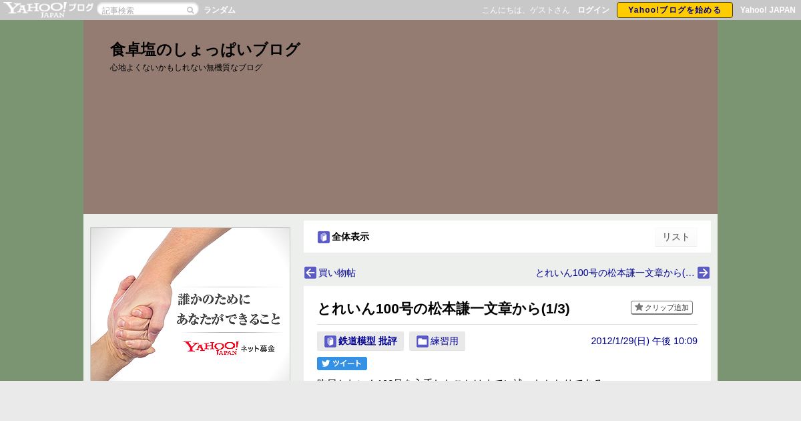Click the next-article right arrow icon
Viewport: 801px width, 421px height.
pos(704,273)
